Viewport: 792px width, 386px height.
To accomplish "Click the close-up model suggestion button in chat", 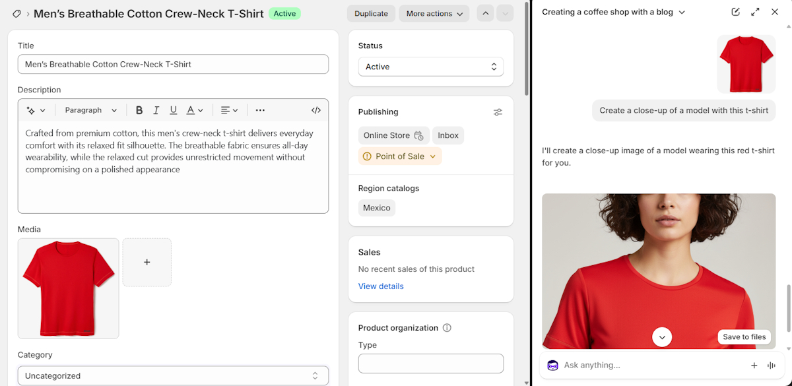I will [x=683, y=110].
